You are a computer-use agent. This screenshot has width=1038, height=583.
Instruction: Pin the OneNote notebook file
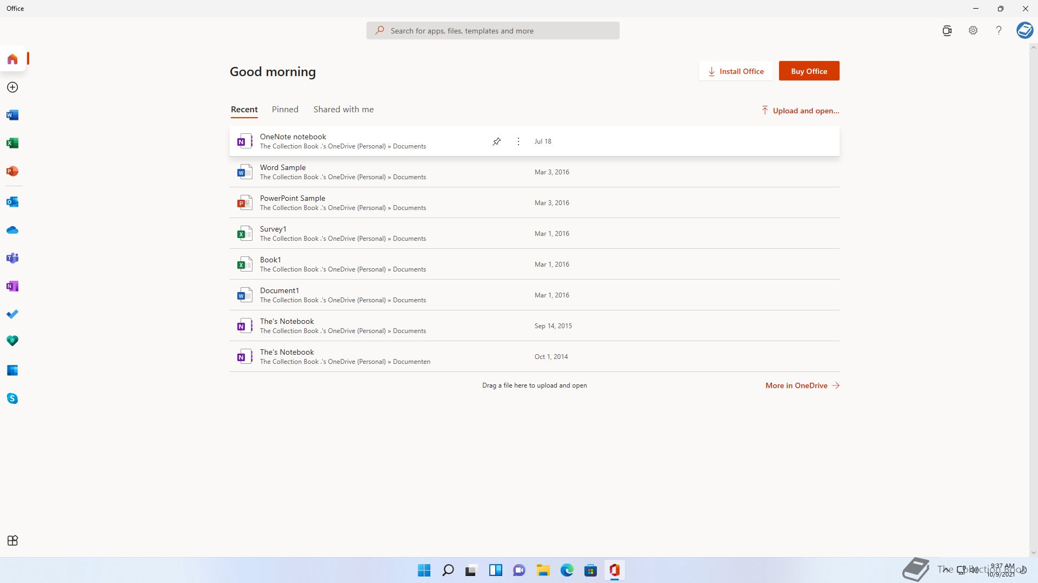pos(496,141)
